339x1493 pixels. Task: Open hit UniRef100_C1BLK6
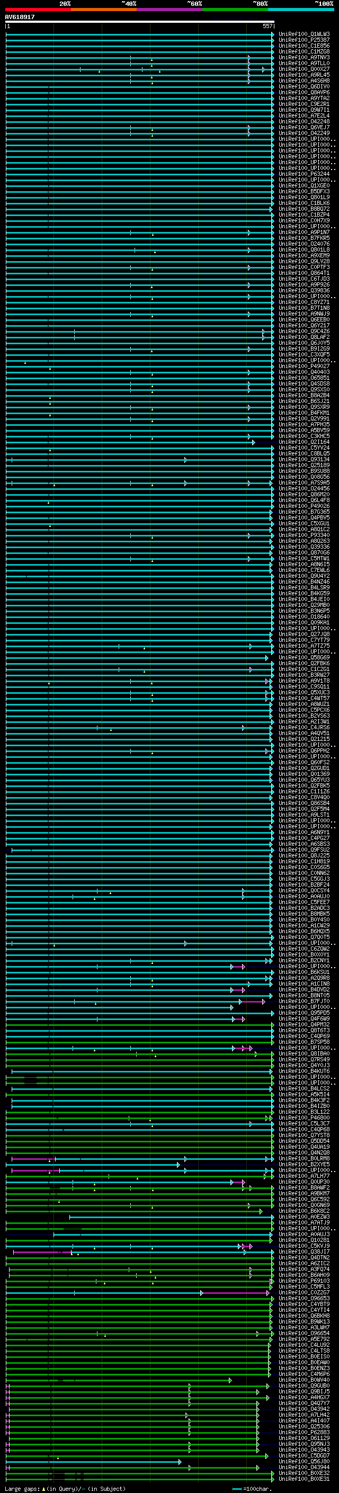click(304, 203)
